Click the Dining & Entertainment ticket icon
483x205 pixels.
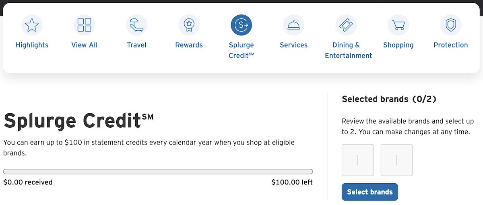[346, 25]
